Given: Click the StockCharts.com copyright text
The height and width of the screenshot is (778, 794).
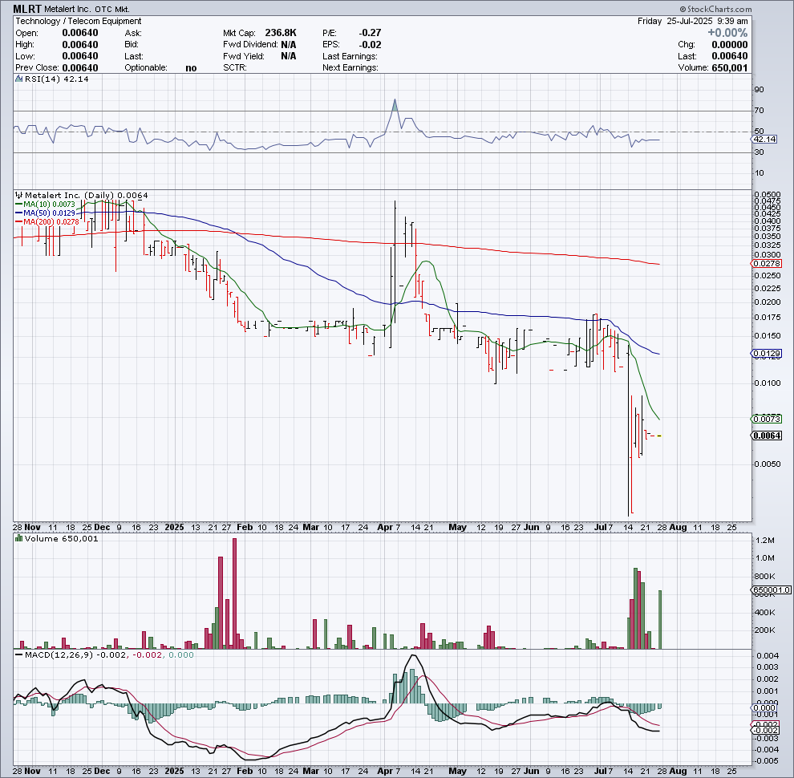Looking at the screenshot, I should (716, 9).
